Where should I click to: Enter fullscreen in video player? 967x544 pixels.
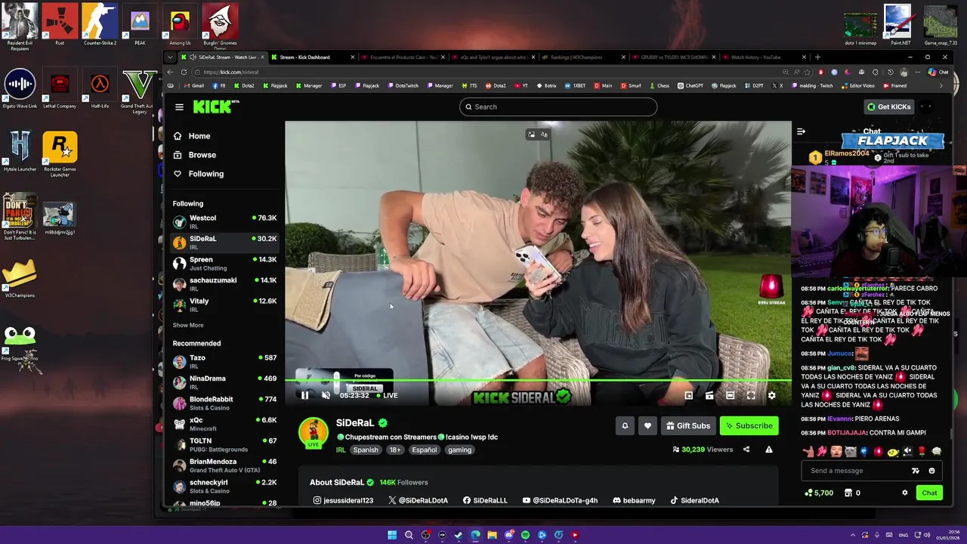click(x=751, y=395)
